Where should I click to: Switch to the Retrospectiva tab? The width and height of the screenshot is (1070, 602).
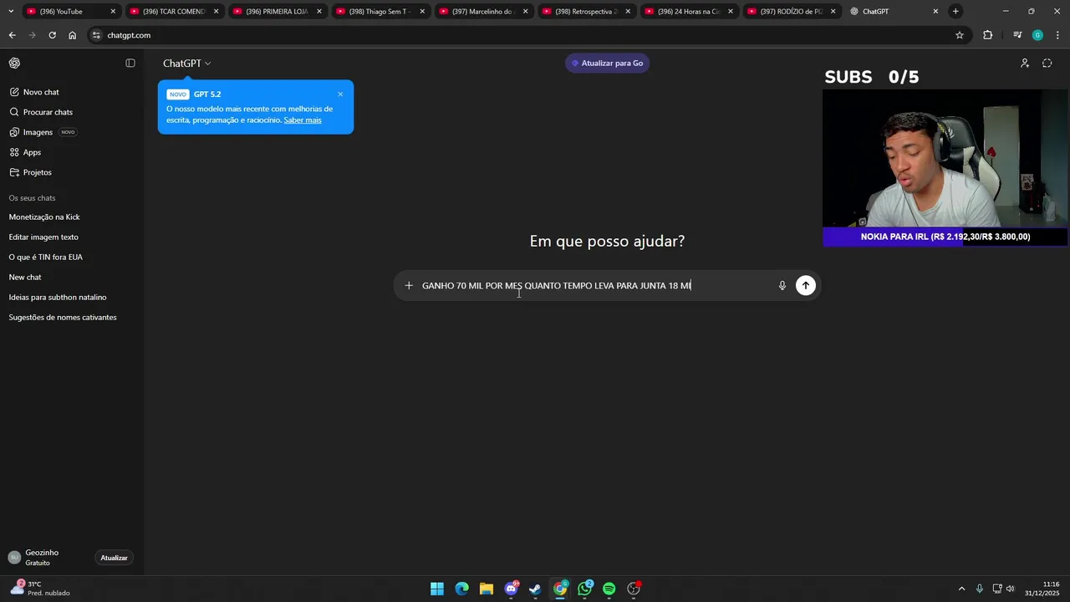586,12
